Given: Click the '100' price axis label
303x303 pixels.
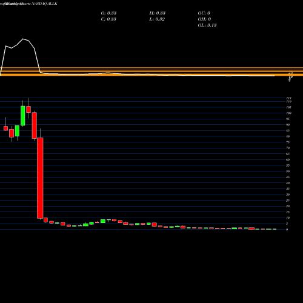Looking at the screenshot, I should pyautogui.click(x=288, y=113).
